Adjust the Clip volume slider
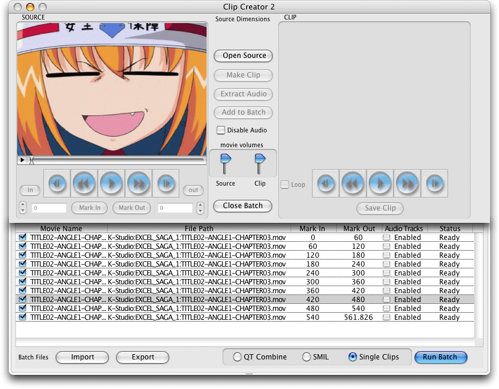The height and width of the screenshot is (389, 499). (260, 164)
